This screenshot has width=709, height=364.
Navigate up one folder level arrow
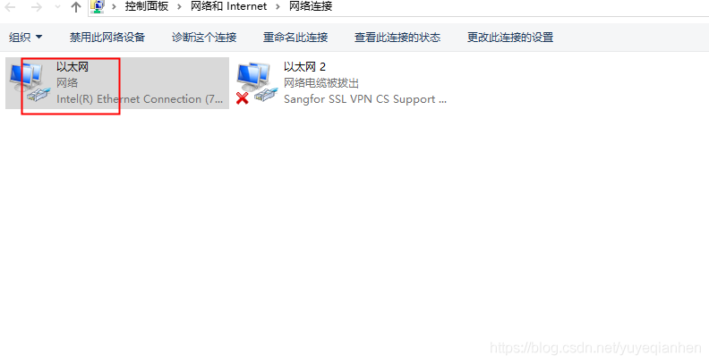tap(76, 7)
